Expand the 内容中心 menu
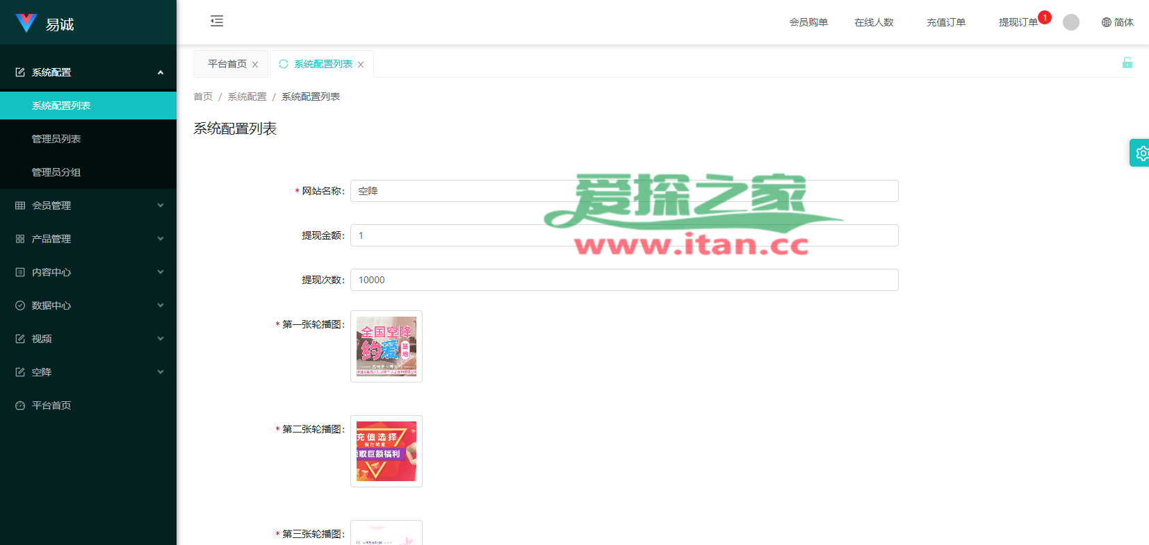1149x545 pixels. [x=88, y=272]
